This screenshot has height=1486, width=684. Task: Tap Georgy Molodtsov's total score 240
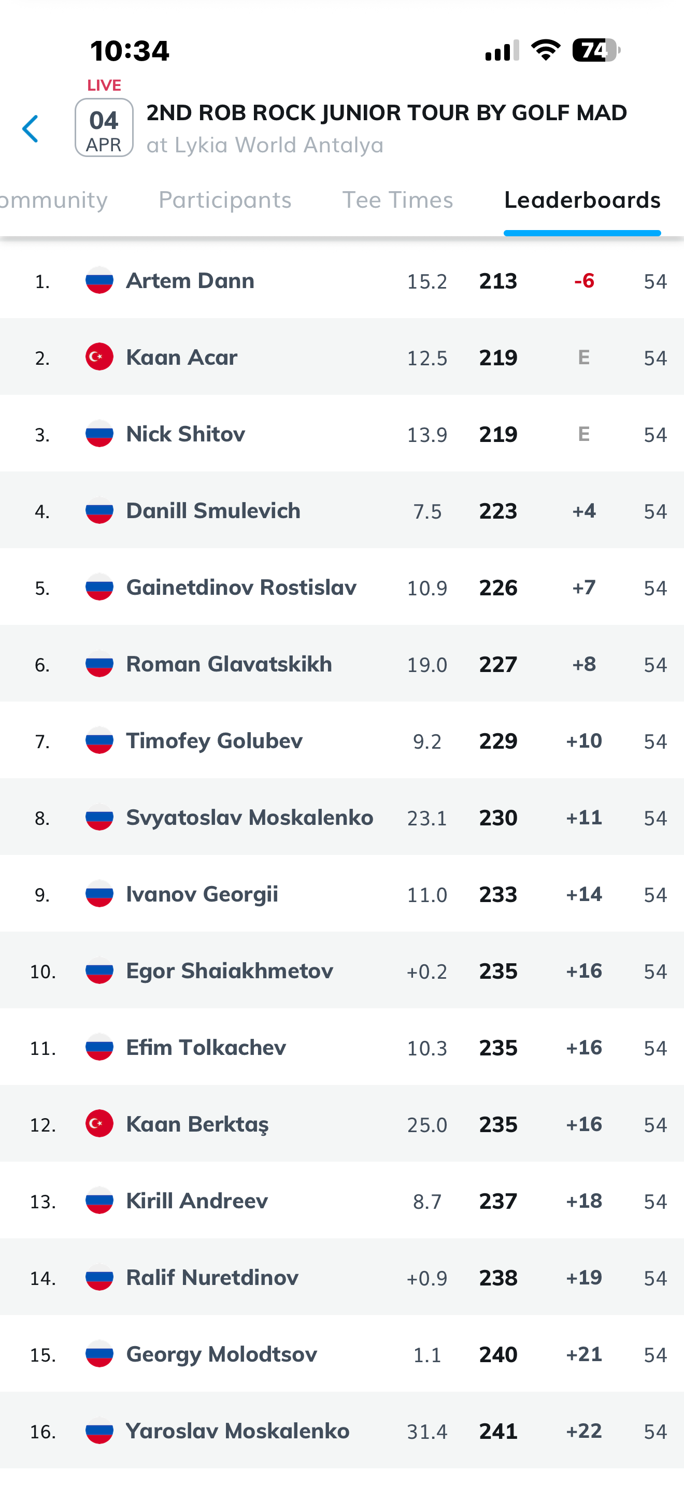(x=498, y=1354)
